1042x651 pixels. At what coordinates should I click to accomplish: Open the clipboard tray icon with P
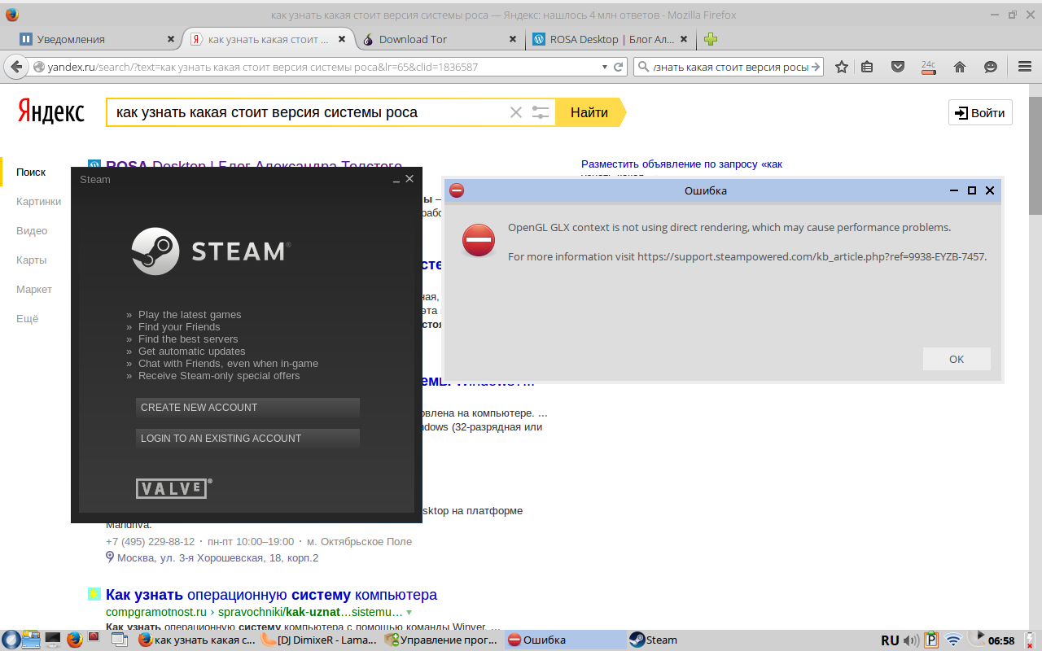[932, 640]
